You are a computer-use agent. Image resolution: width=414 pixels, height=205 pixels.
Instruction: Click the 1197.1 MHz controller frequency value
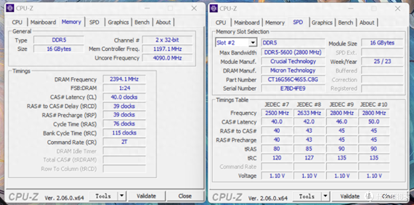[167, 49]
